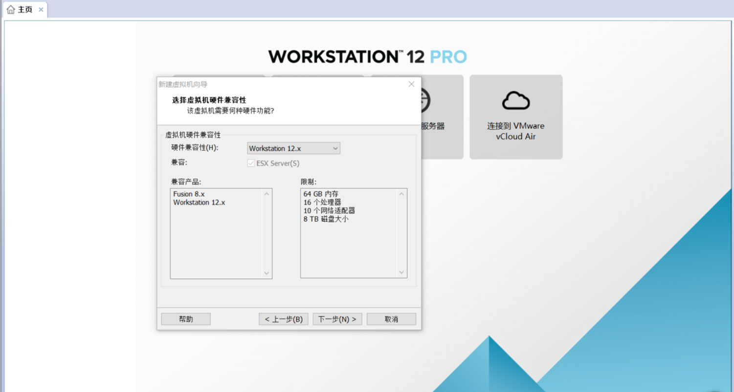
Task: Select the 8 TB 磁盘大小 limit entry
Action: click(326, 219)
